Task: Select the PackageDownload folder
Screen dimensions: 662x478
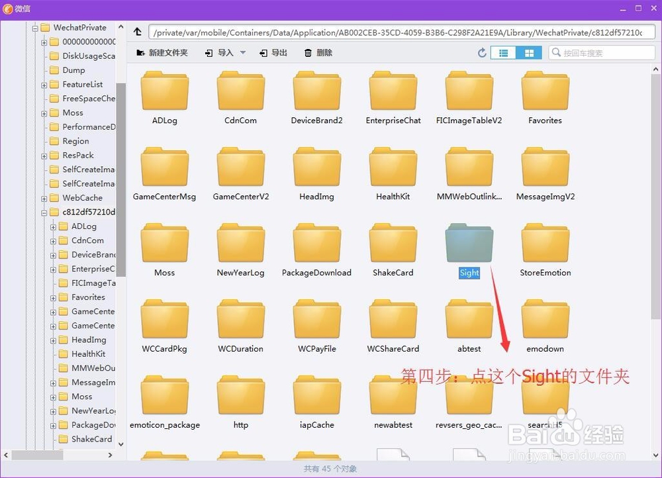Action: tap(316, 250)
